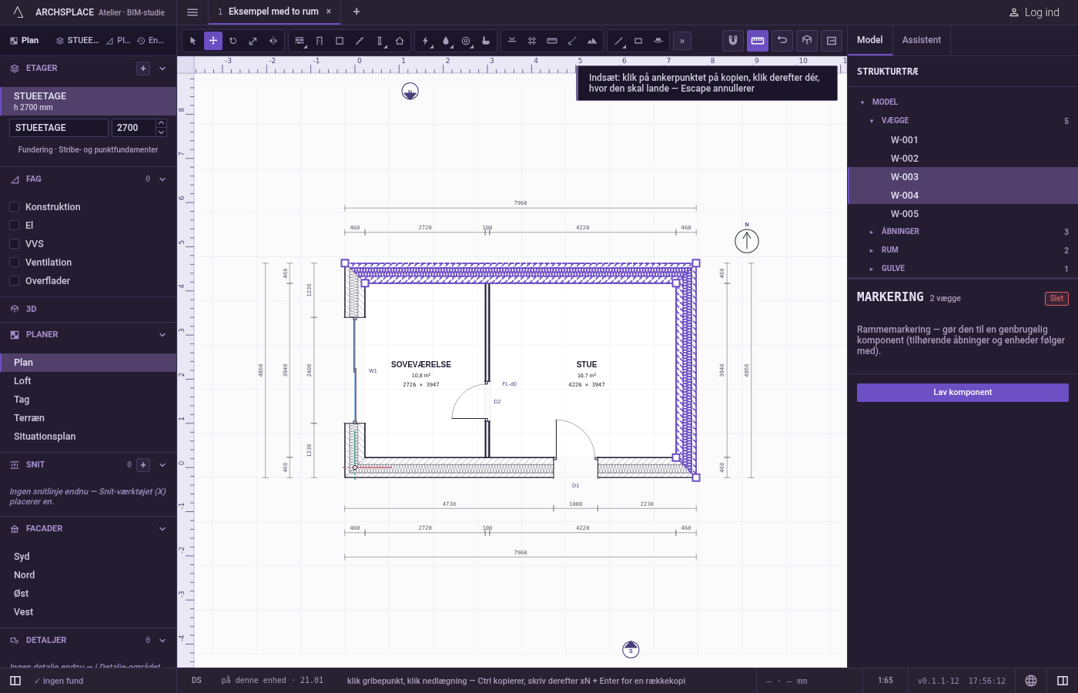
Task: Show more tools with overflow chevron
Action: click(682, 41)
